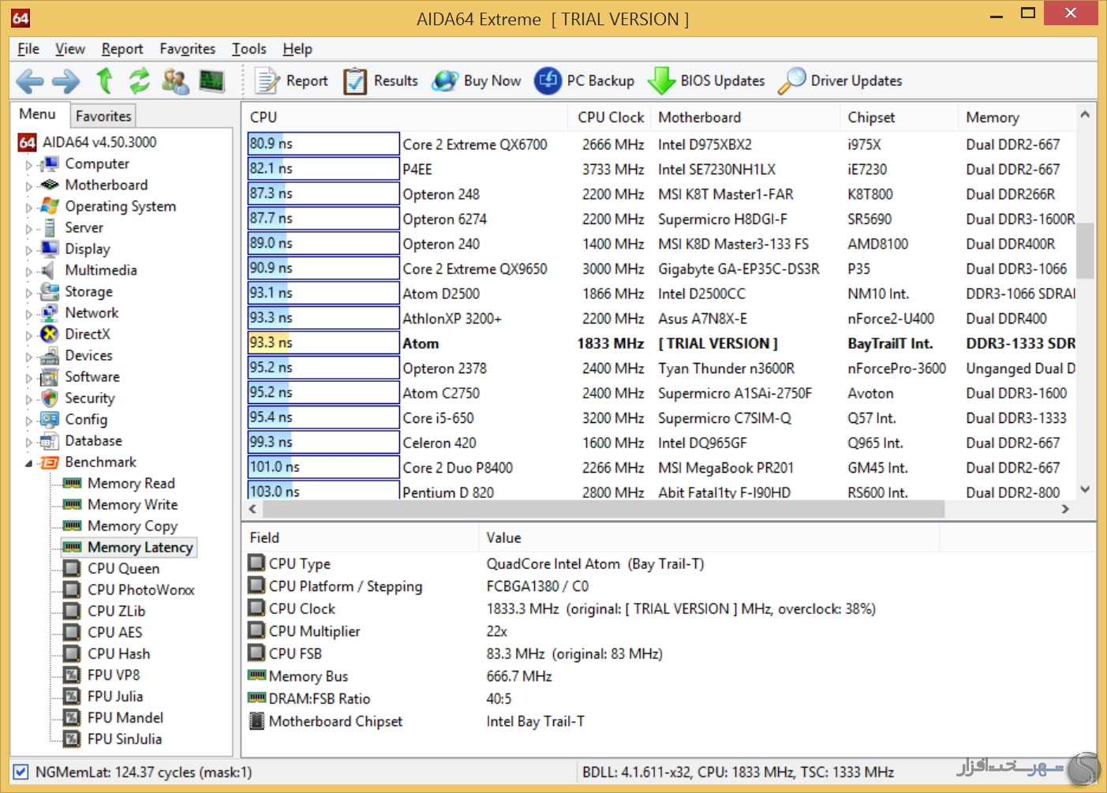Image resolution: width=1107 pixels, height=793 pixels.
Task: Expand the Server tree node
Action: (x=29, y=229)
